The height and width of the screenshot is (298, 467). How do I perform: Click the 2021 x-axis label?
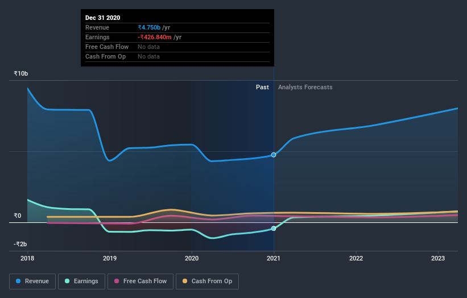pyautogui.click(x=274, y=258)
